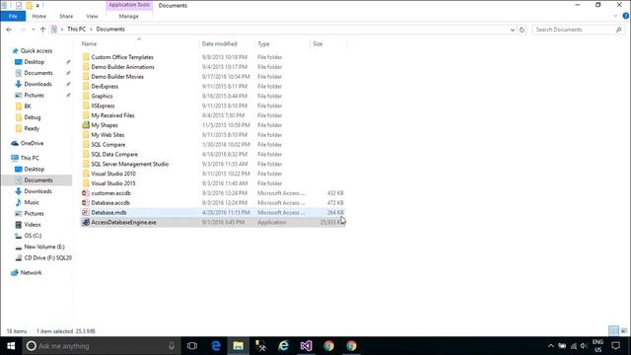Sort by the Name column header
631x355 pixels.
[89, 43]
